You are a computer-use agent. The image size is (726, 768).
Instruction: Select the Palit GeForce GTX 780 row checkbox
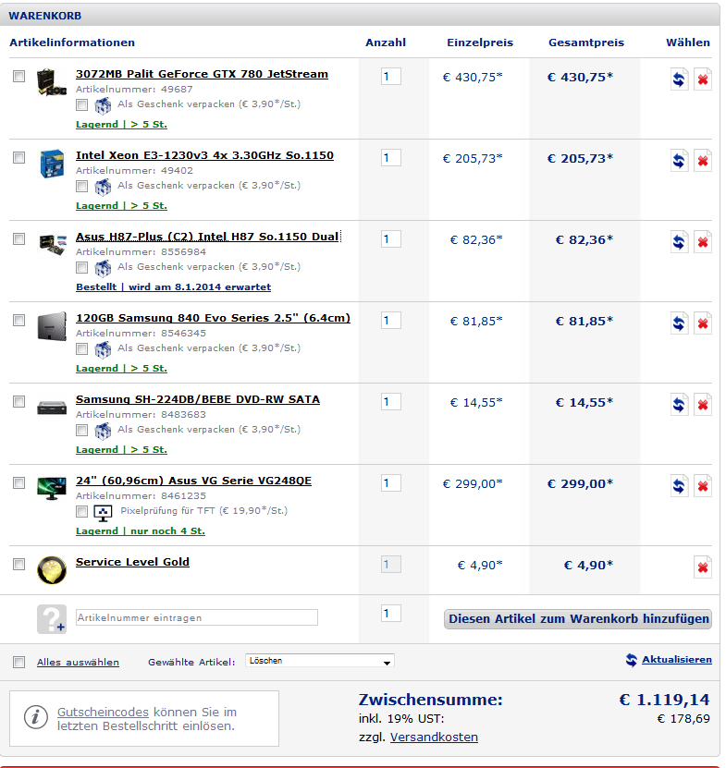coord(18,76)
